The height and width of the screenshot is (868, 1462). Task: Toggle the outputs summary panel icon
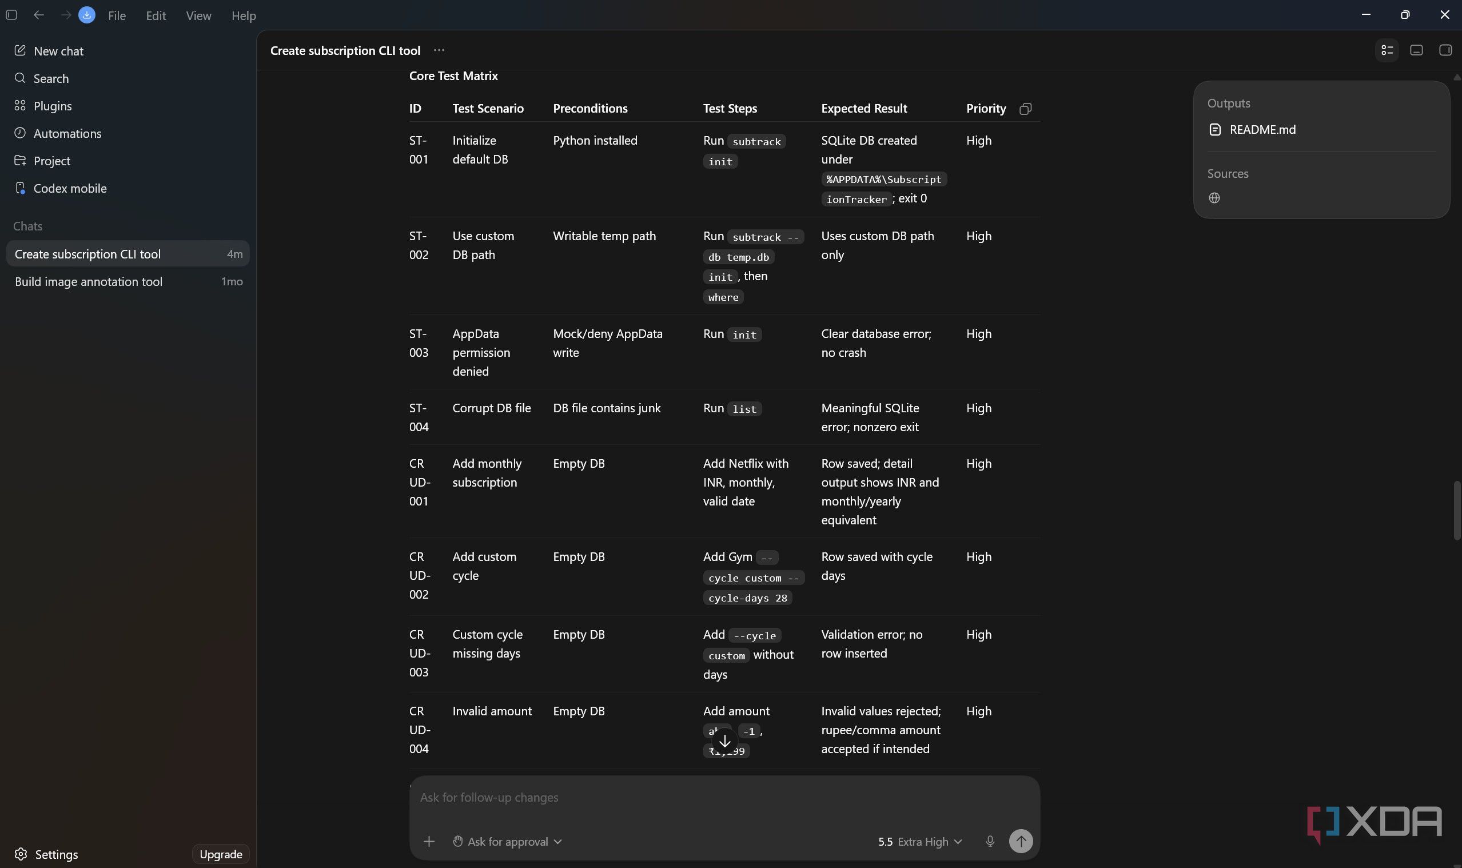coord(1387,50)
